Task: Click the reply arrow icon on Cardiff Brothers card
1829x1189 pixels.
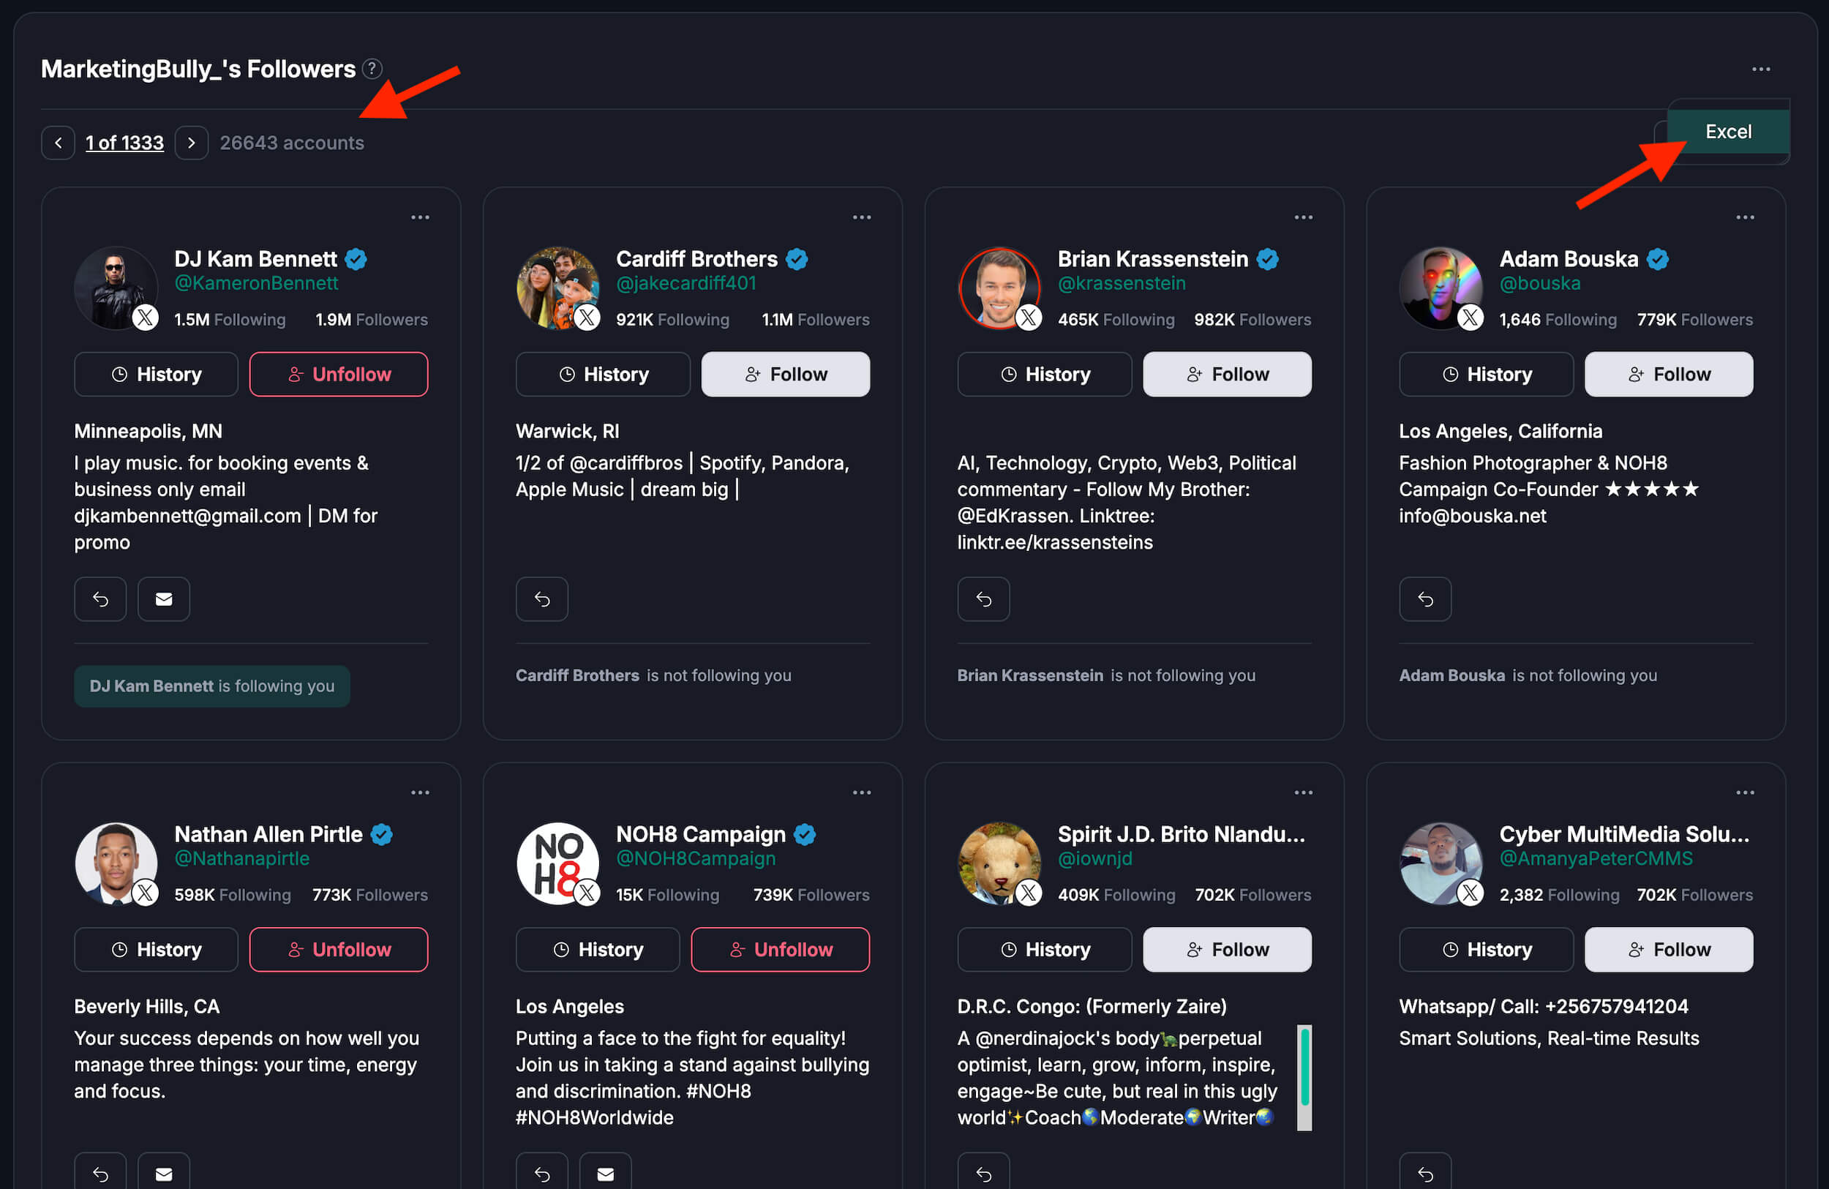Action: point(542,599)
